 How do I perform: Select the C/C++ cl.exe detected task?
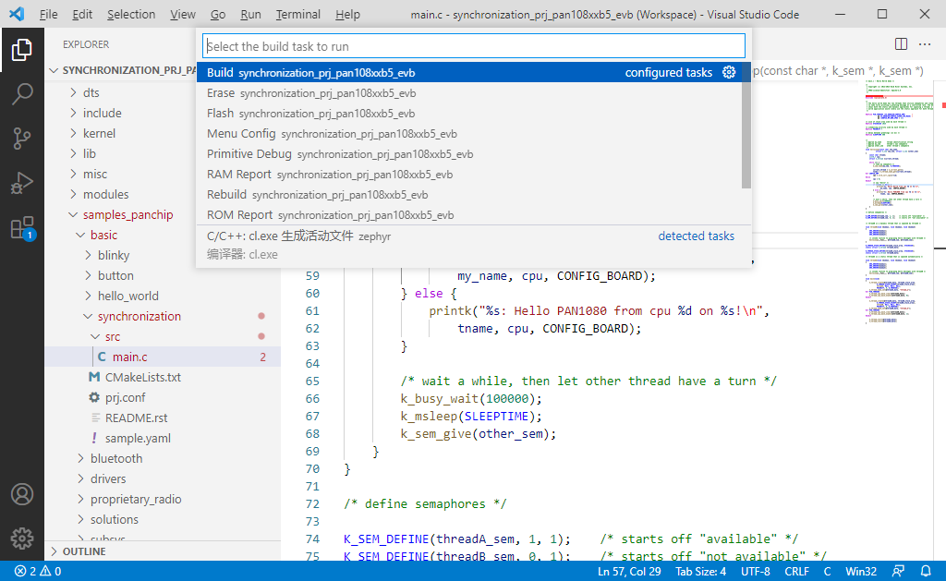(469, 245)
